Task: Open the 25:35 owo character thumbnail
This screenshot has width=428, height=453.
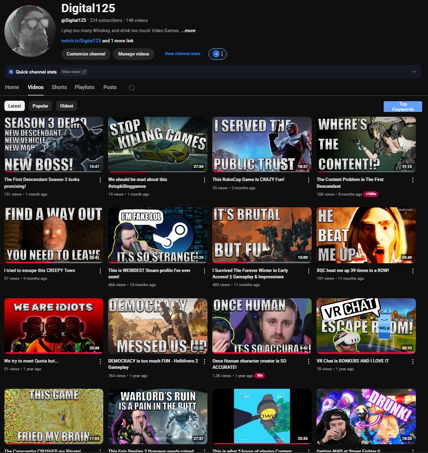Action: coord(262,417)
